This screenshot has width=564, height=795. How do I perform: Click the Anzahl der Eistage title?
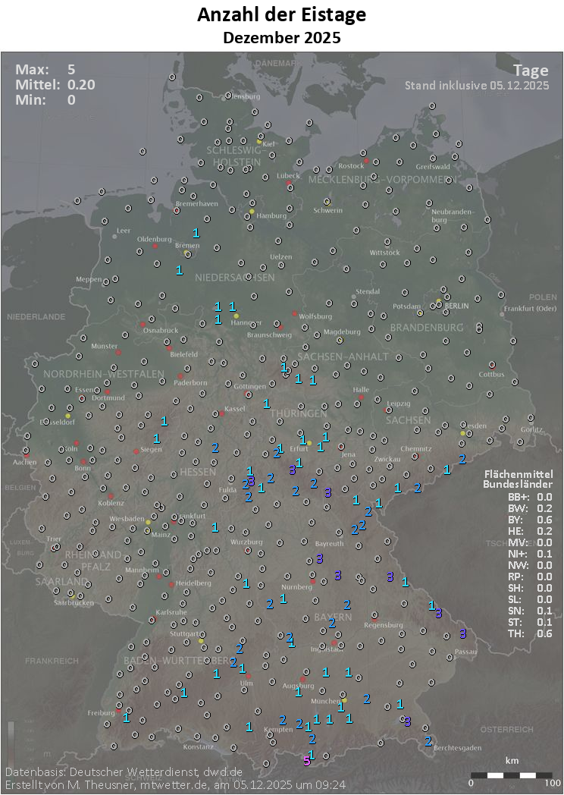tap(281, 14)
